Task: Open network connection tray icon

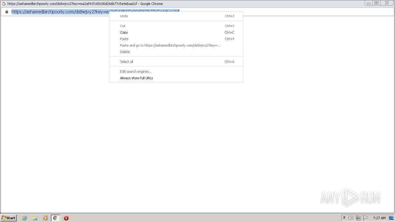Action: [x=358, y=218]
